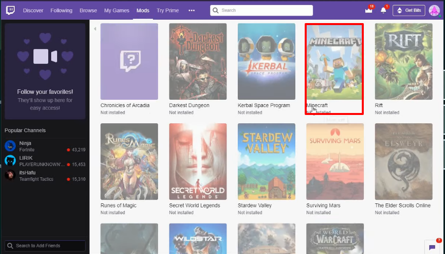Open Prime loot crown icon

[x=369, y=10]
